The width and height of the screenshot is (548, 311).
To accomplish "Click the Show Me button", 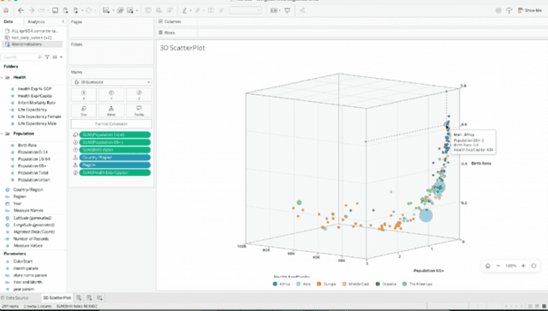I will pos(530,10).
